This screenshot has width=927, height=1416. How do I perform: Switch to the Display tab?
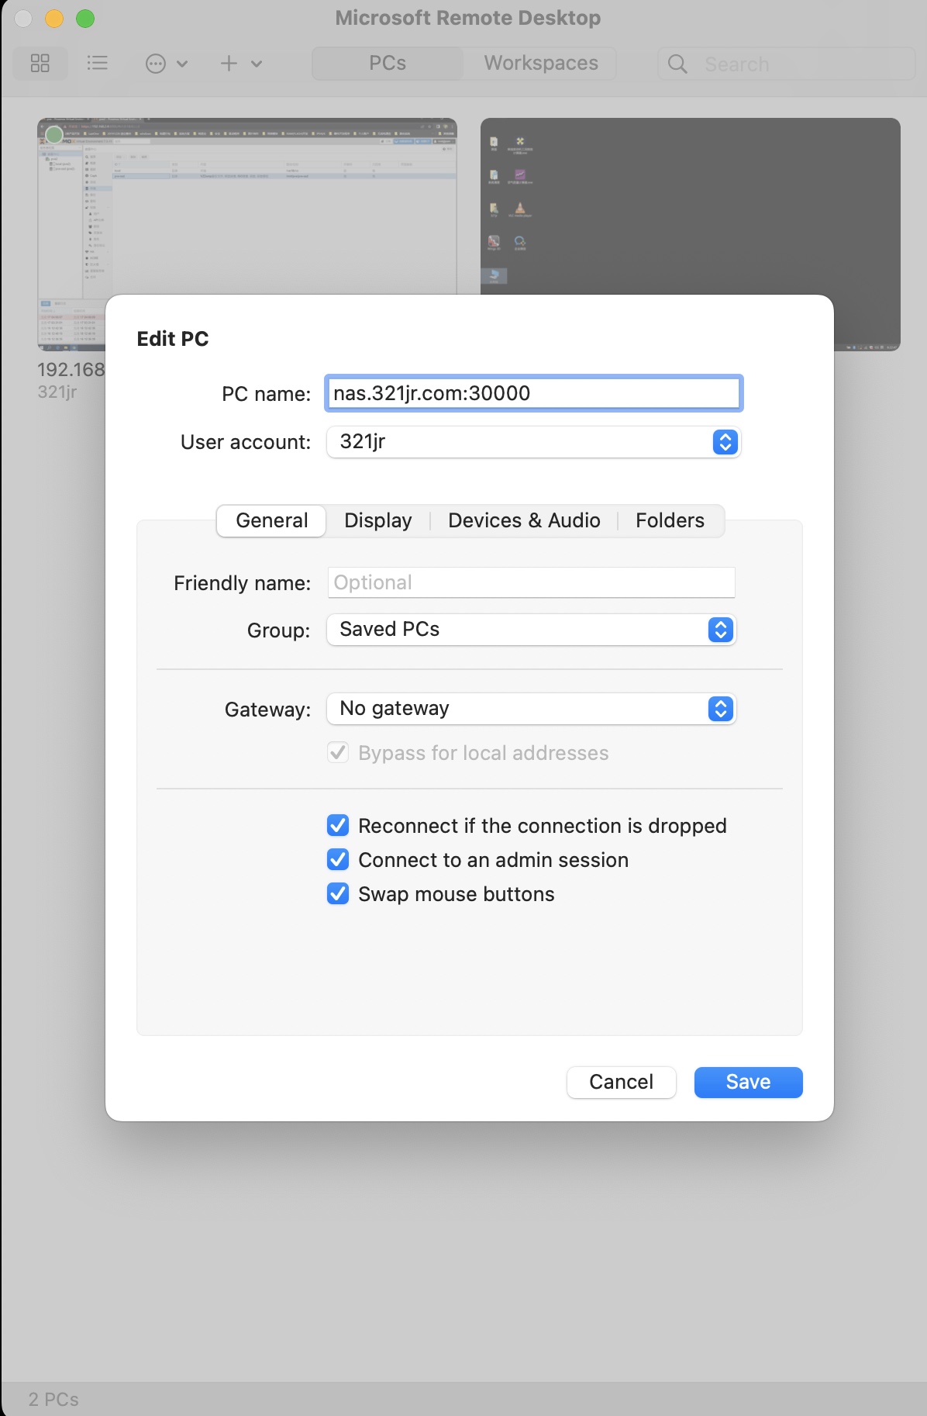pos(378,520)
